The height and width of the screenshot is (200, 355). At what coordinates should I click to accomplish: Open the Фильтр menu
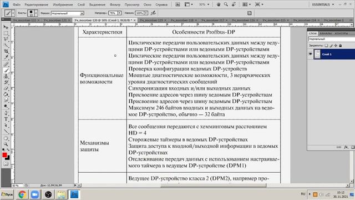tap(115, 4)
